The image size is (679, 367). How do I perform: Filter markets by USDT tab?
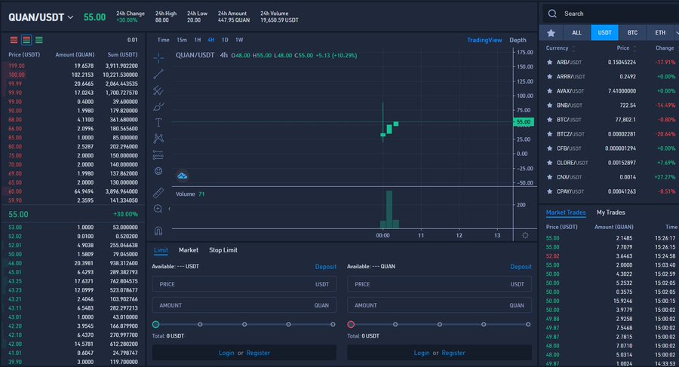604,33
